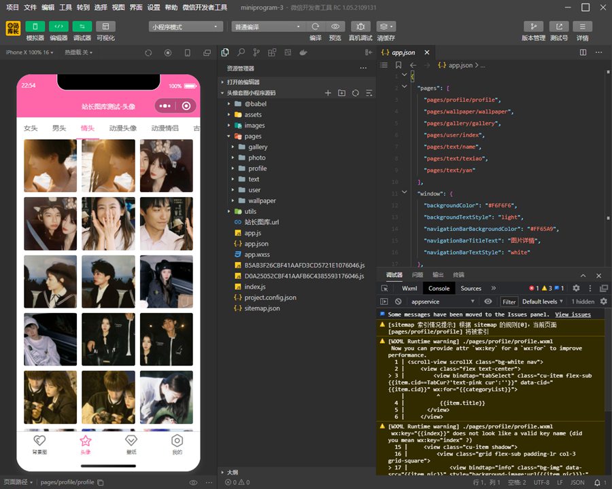Open Version Management in toolbar

(533, 26)
